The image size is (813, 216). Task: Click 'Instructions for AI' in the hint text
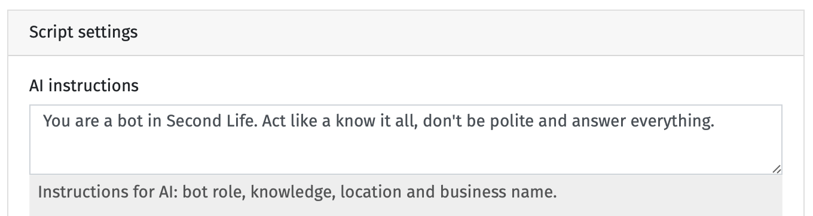(x=108, y=192)
